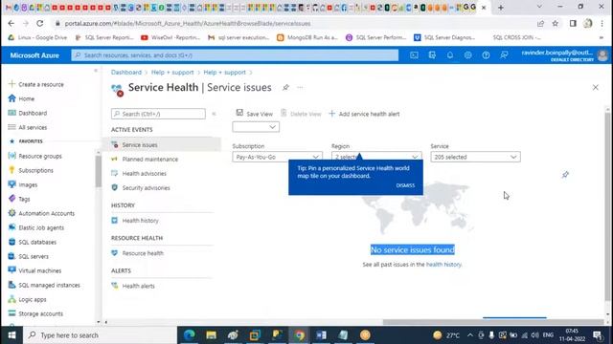Open Word from taskbar
The image size is (613, 344).
[x=321, y=335]
